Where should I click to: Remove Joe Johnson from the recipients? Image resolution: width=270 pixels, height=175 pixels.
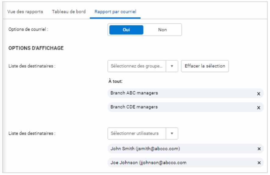[x=259, y=163]
